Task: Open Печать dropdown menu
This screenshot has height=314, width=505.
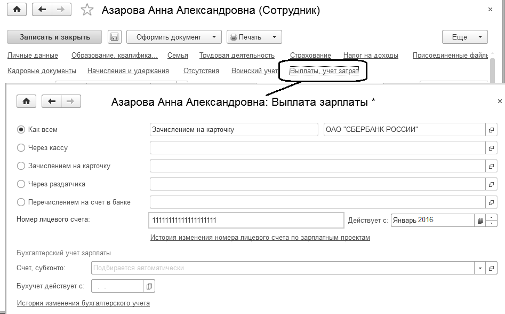Action: [x=254, y=37]
